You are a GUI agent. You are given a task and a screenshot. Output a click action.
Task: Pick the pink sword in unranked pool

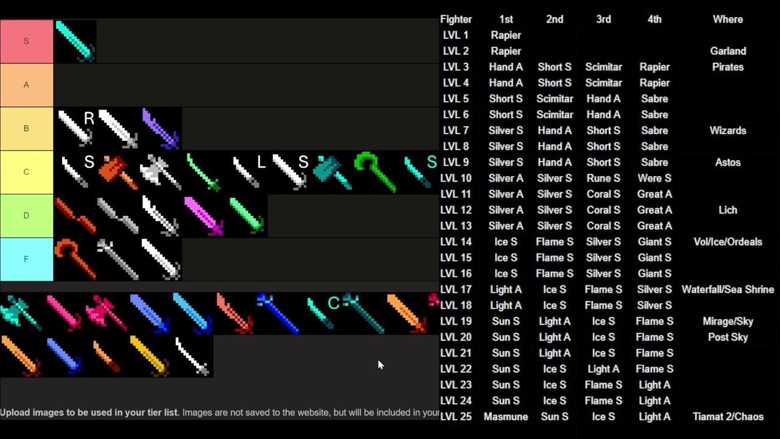click(x=63, y=313)
